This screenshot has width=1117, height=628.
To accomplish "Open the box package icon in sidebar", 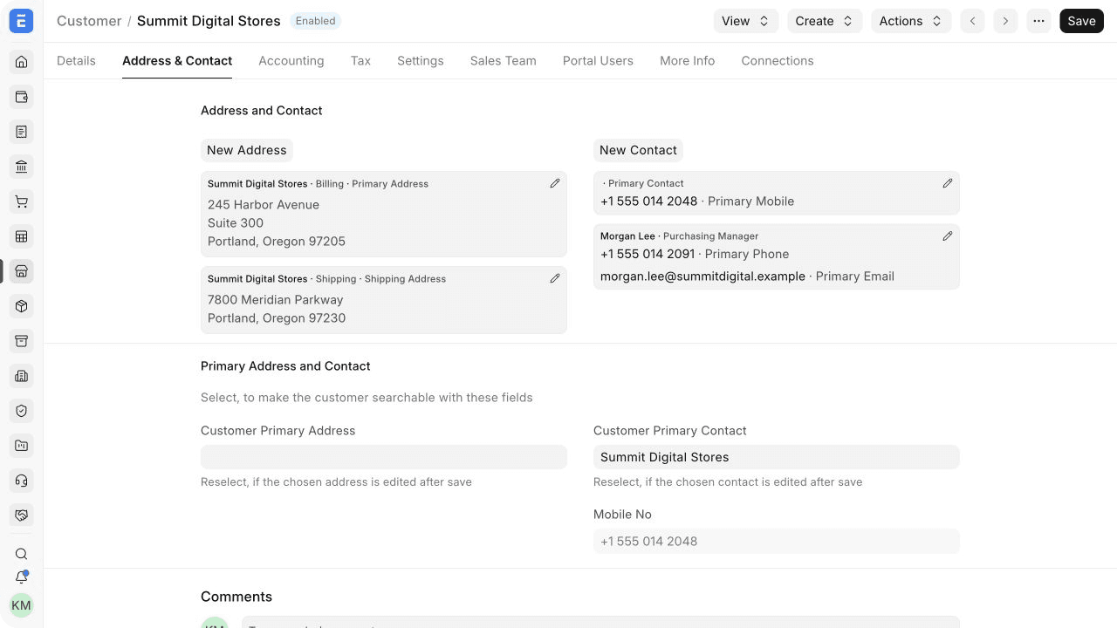I will [x=22, y=306].
